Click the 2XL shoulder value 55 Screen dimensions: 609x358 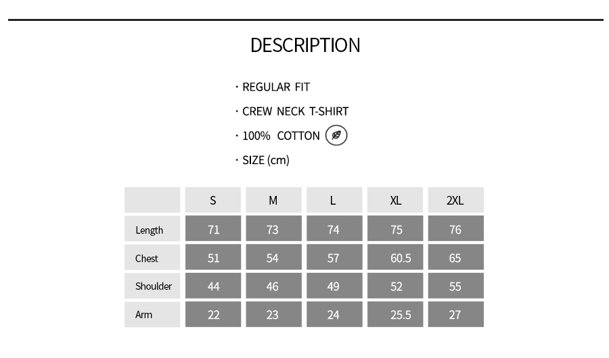[x=455, y=286]
